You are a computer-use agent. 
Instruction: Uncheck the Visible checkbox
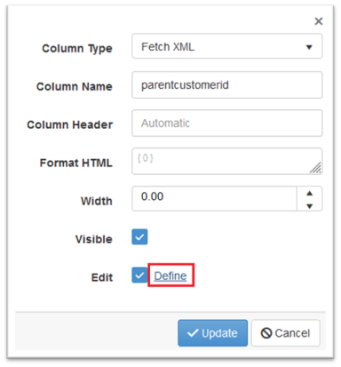click(x=139, y=237)
